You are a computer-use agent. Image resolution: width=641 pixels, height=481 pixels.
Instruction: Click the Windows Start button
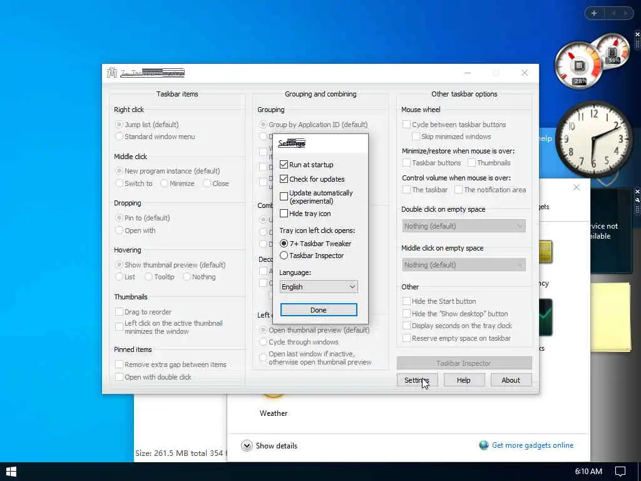tap(11, 472)
